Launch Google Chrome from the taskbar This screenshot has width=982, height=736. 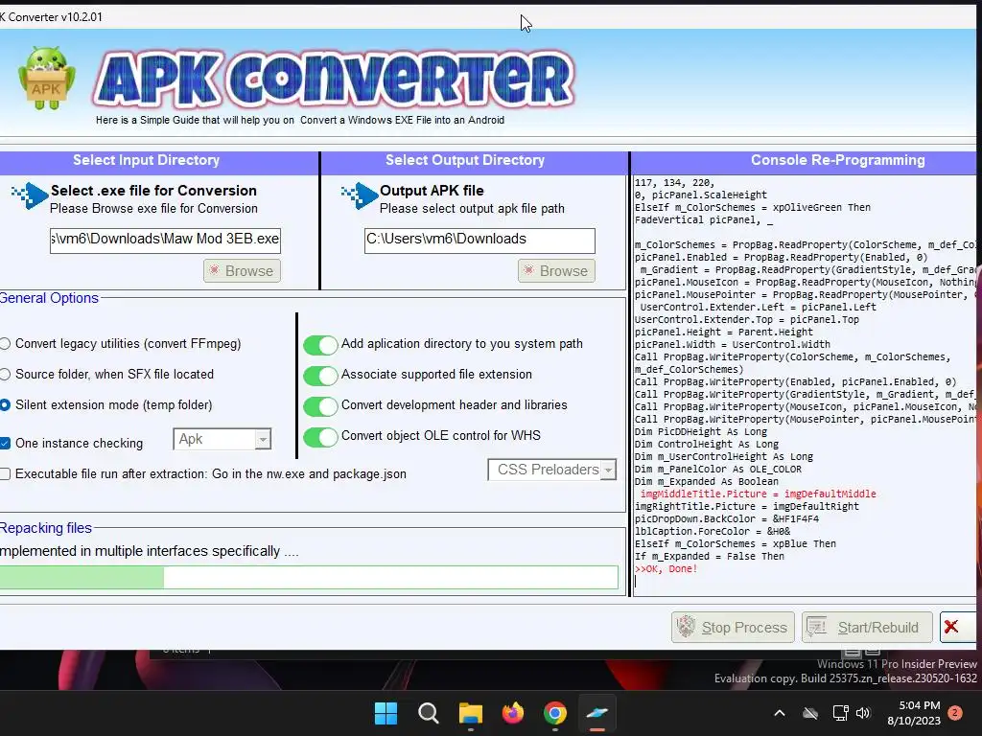(555, 713)
